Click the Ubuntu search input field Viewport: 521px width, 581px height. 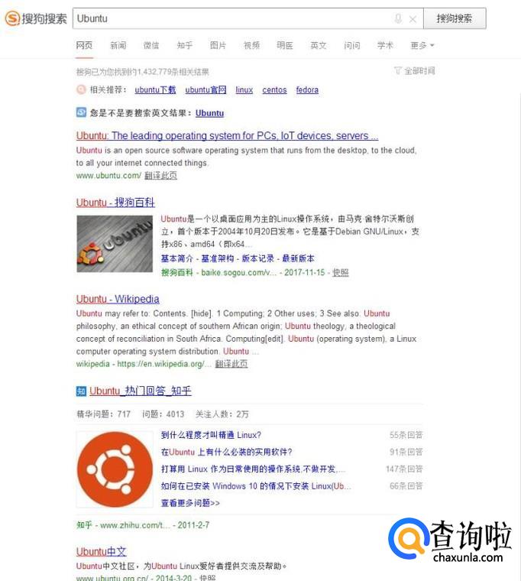233,18
